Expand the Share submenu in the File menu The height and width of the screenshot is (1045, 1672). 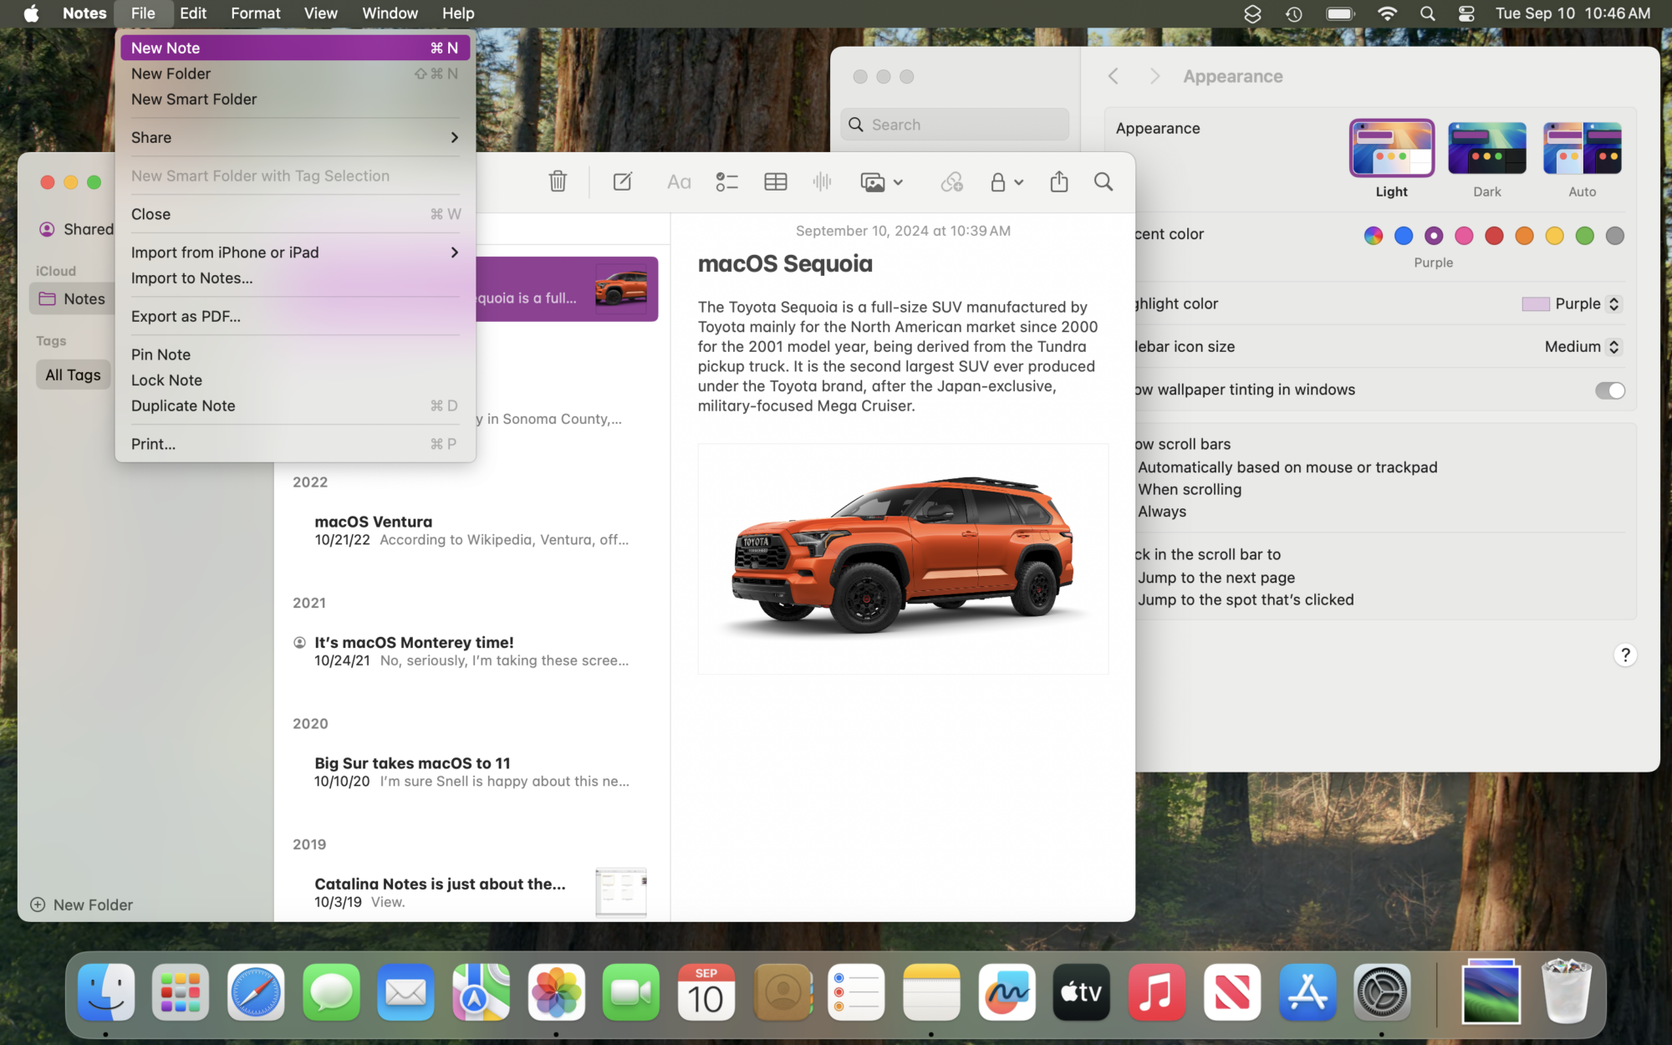pyautogui.click(x=294, y=137)
